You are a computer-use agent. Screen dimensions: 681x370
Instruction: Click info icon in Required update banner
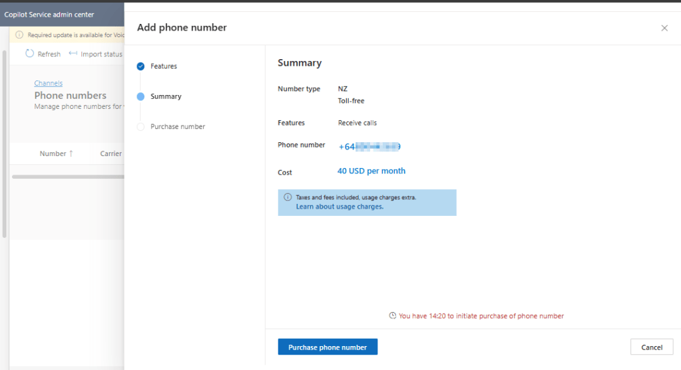pyautogui.click(x=19, y=35)
